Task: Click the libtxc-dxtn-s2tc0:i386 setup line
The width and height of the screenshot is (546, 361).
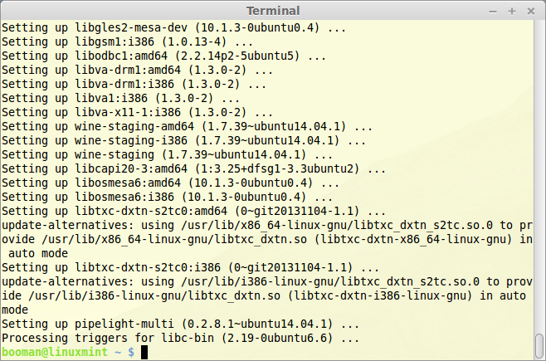Action: pos(191,267)
